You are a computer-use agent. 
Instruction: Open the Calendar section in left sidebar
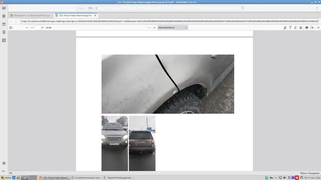(4, 24)
